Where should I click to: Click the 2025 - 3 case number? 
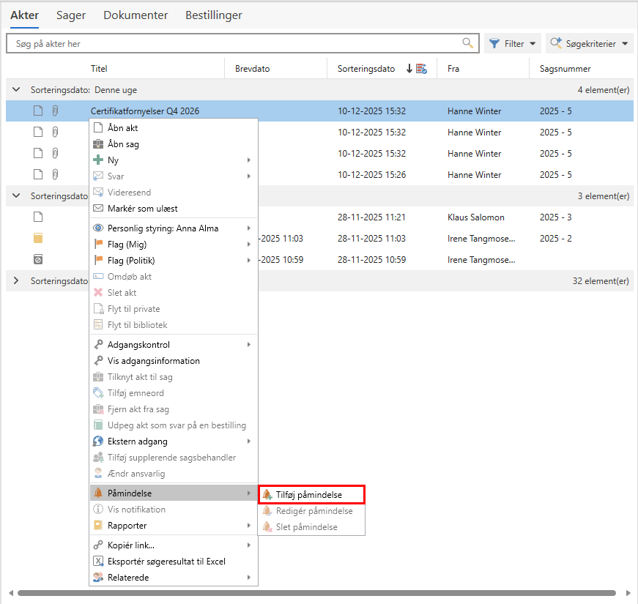click(x=555, y=217)
